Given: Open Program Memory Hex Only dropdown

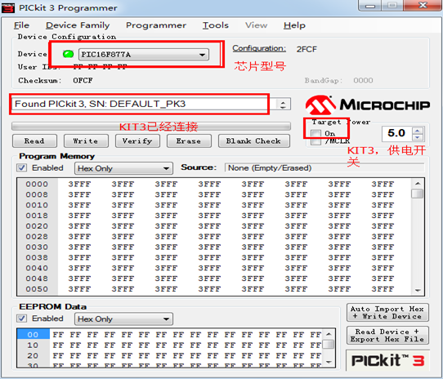Looking at the screenshot, I should [123, 168].
